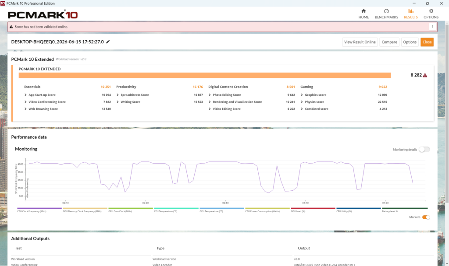This screenshot has height=266, width=449.
Task: Expand App Start-up Score
Action: (x=25, y=95)
